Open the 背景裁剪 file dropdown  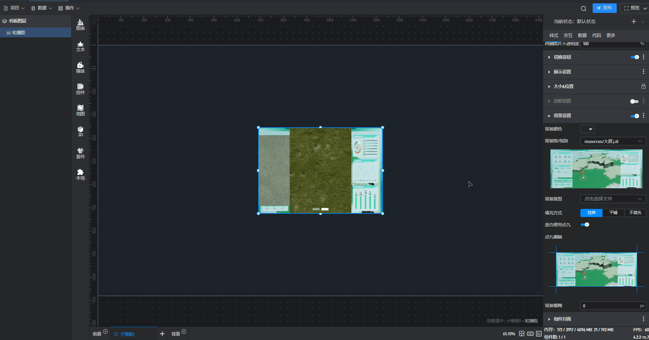click(x=613, y=199)
